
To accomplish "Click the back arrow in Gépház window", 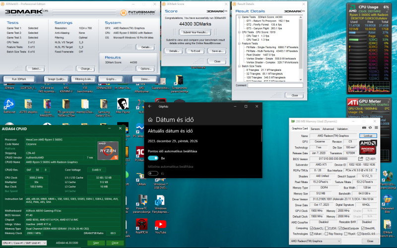I will [150, 106].
